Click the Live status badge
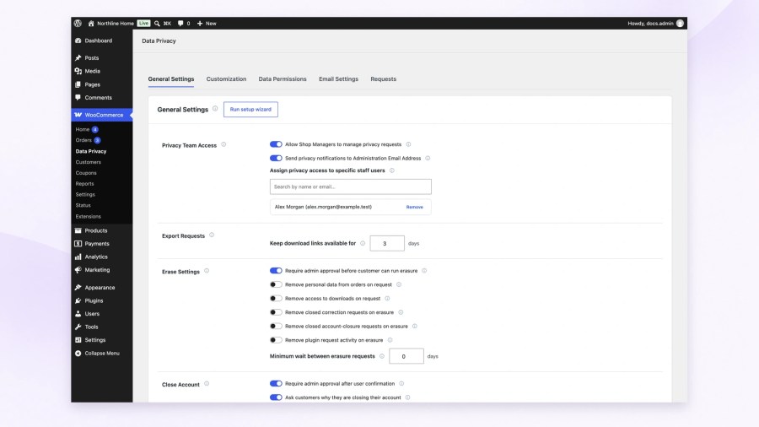 click(143, 24)
